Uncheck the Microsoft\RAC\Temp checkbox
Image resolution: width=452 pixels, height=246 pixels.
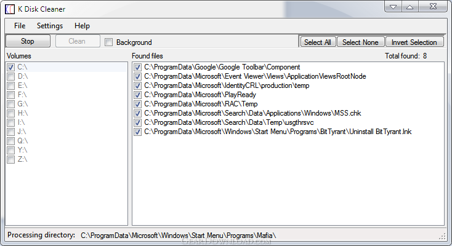(138, 105)
